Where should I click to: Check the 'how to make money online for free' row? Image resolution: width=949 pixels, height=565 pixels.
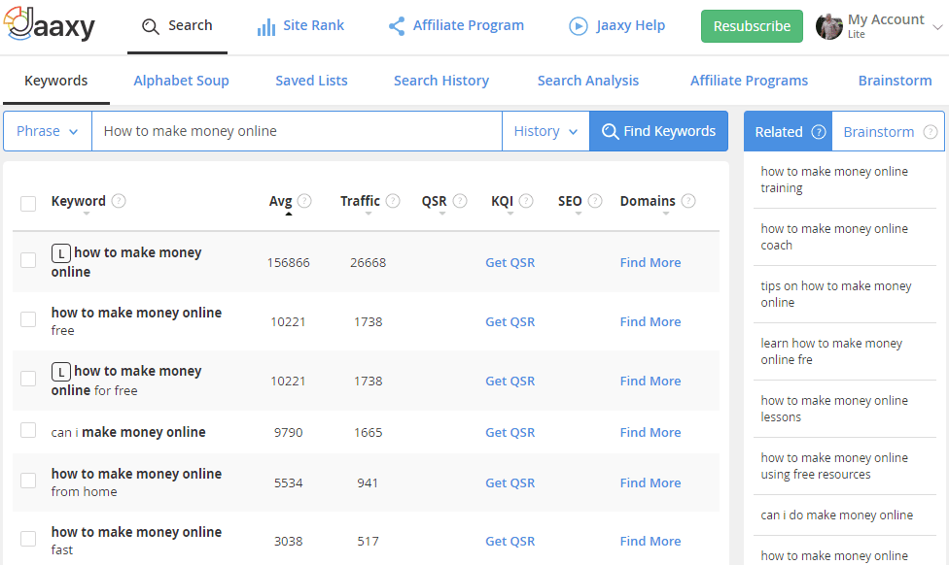(28, 379)
